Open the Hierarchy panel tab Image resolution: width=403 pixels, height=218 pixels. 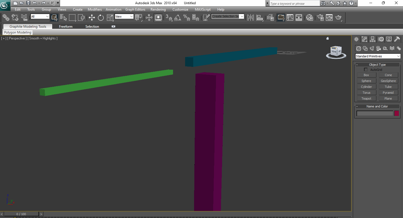point(372,39)
